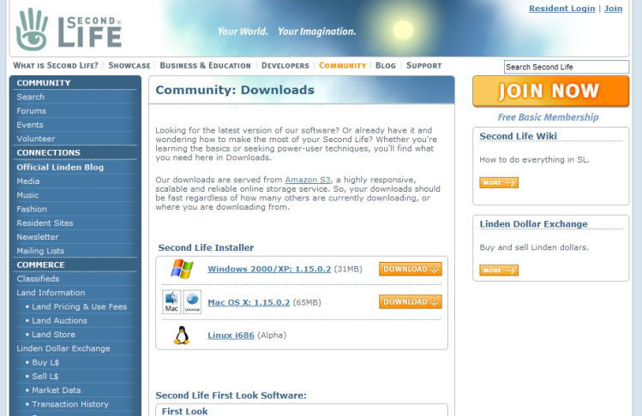Click the Linux penguin icon
642x416 pixels.
pyautogui.click(x=182, y=335)
